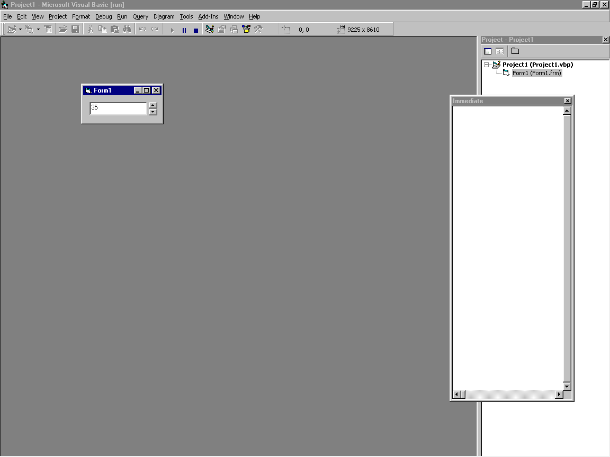Open the Window menu
Screen dimensions: 610x457
click(x=234, y=16)
